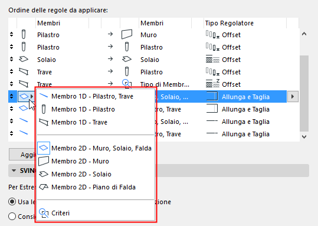Open the adjuster type arrow on the selected row
This screenshot has width=318, height=226.
pos(293,97)
